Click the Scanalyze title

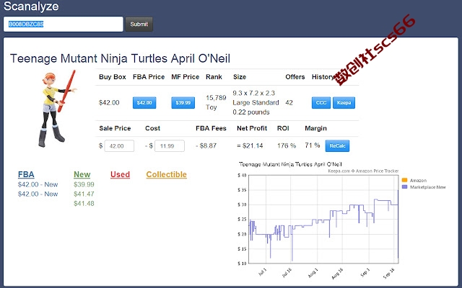pos(31,6)
